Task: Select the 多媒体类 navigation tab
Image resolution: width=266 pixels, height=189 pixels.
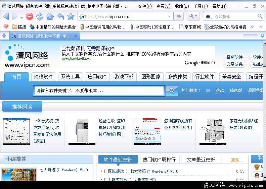Action: tap(178, 77)
